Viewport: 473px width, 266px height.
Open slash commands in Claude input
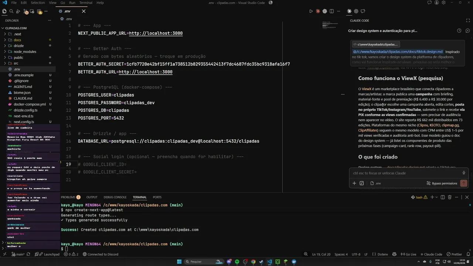[x=361, y=183]
